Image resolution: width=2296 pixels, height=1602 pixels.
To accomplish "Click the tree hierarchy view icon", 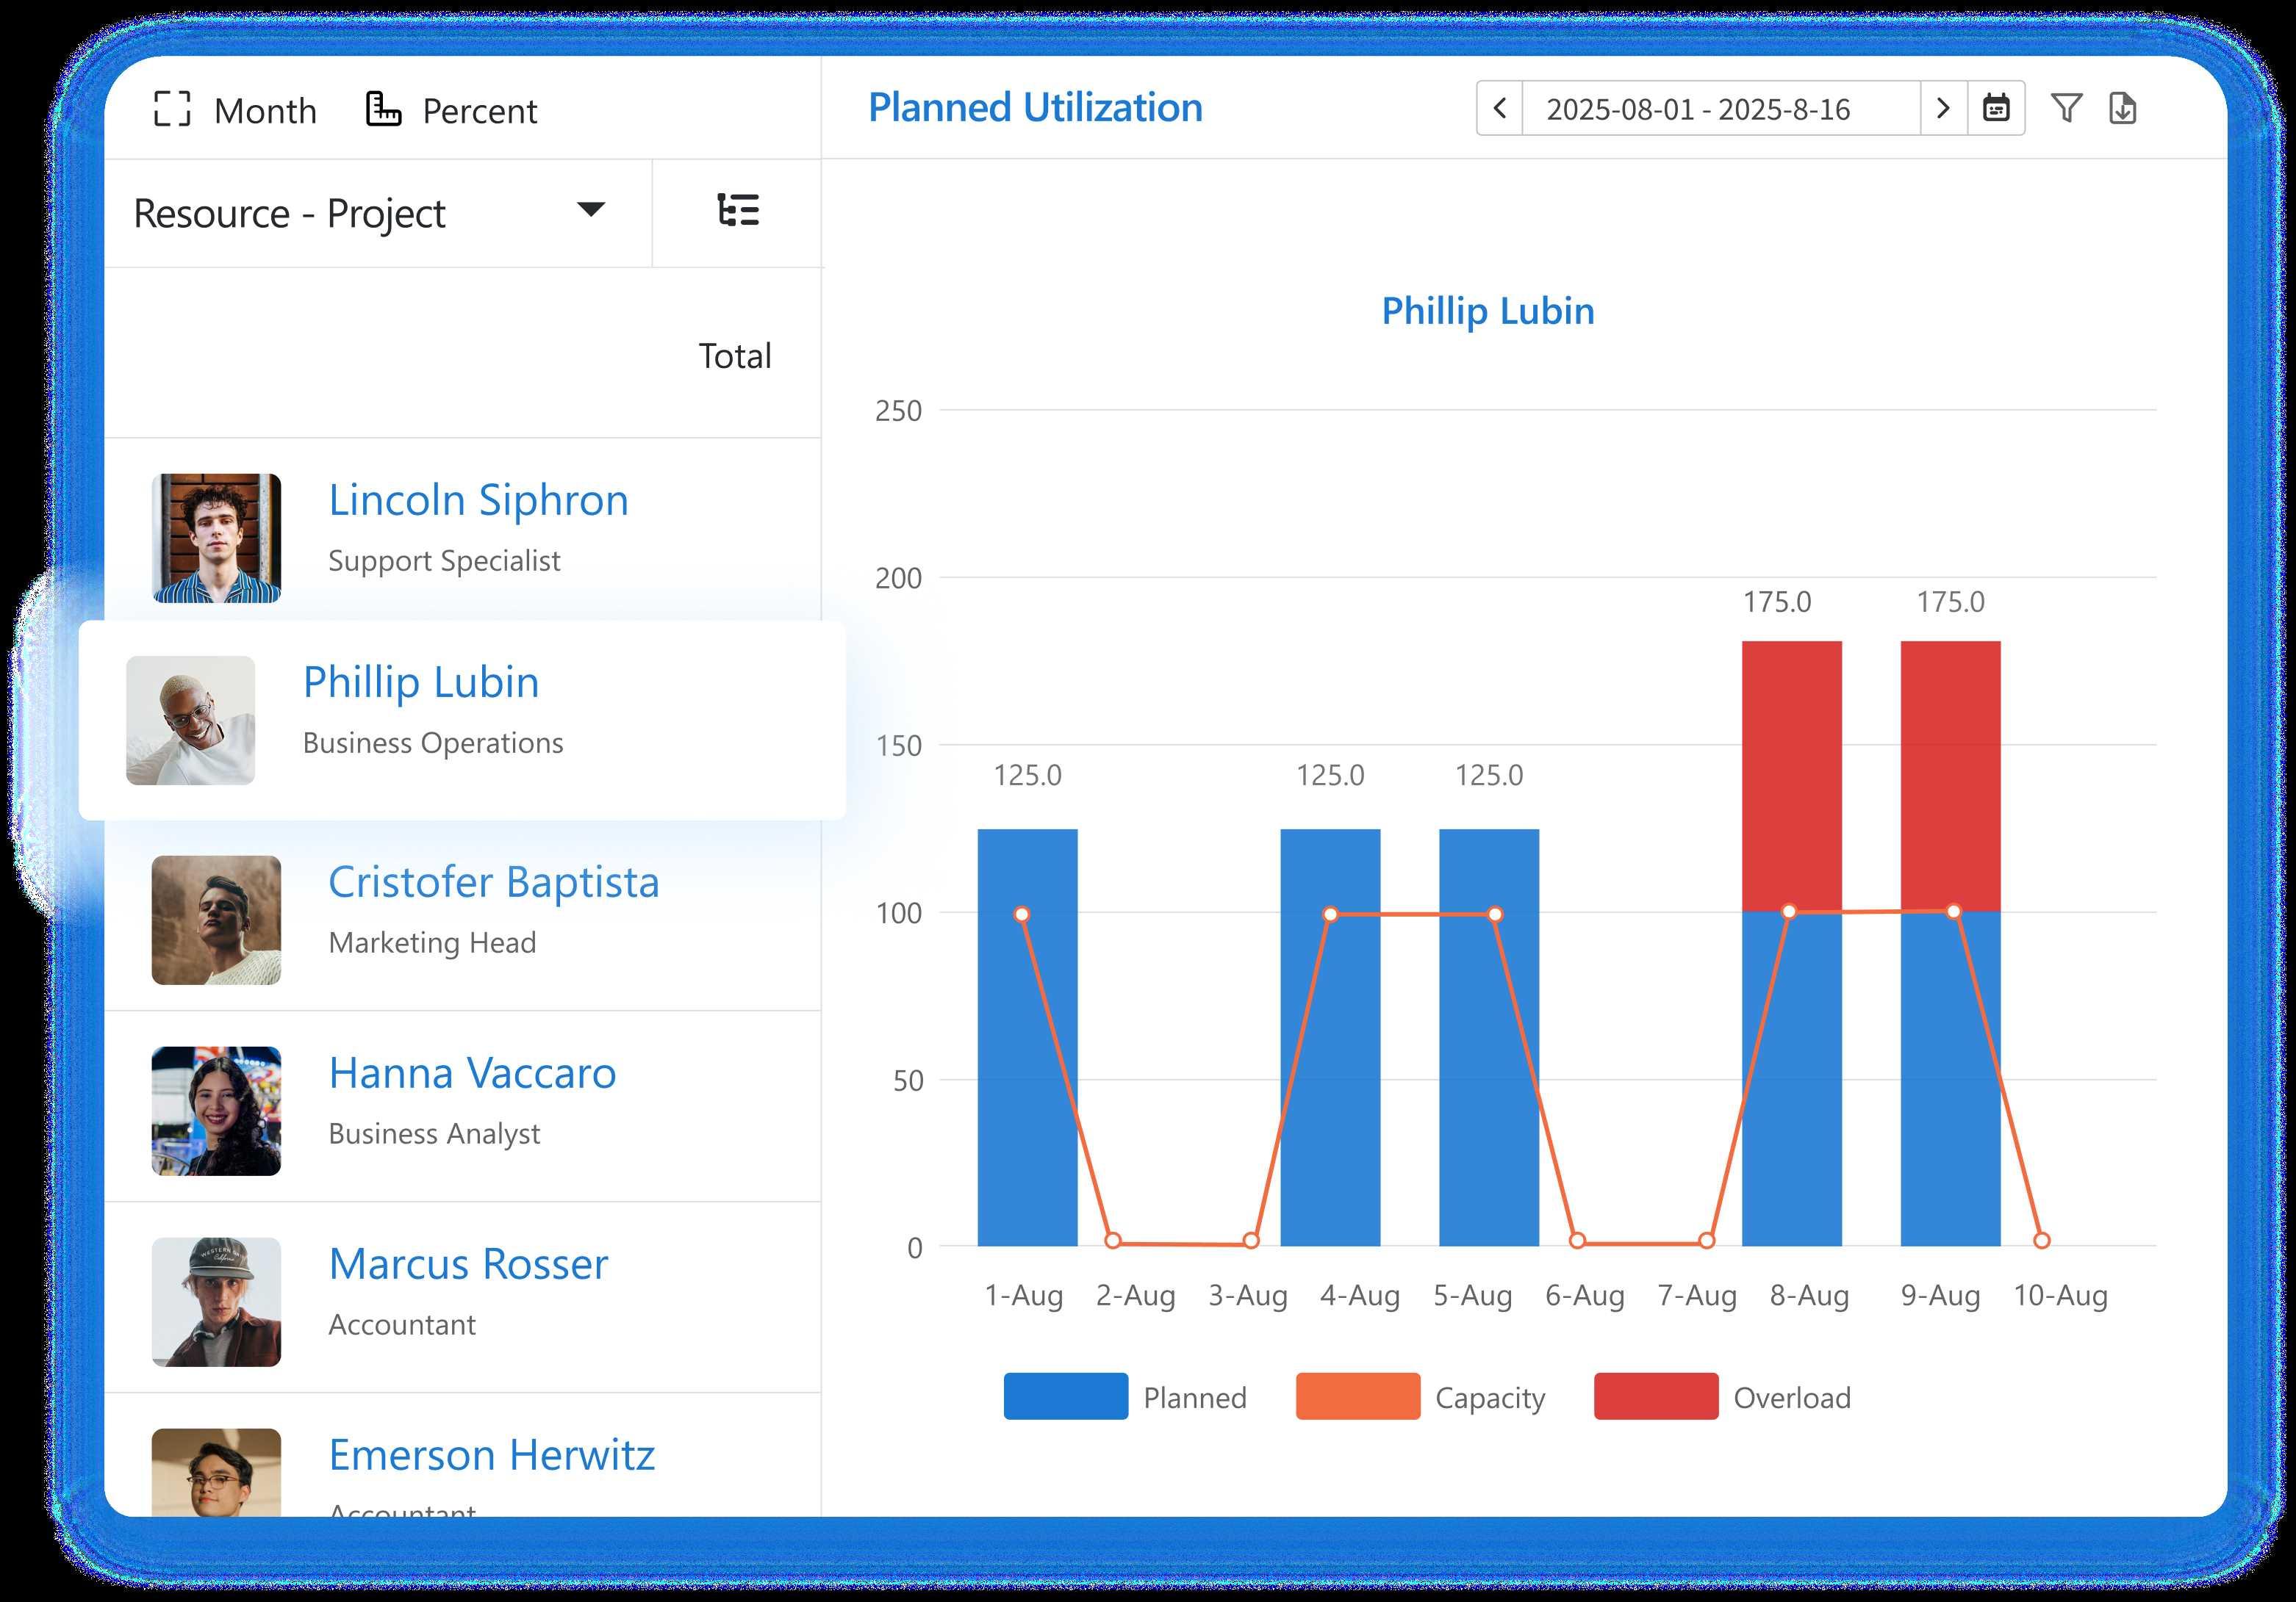I will point(738,211).
